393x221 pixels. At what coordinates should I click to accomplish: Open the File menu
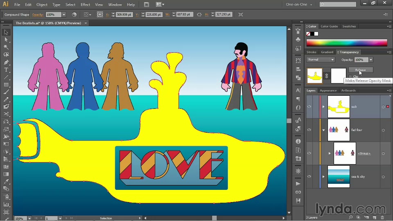[x=17, y=5]
